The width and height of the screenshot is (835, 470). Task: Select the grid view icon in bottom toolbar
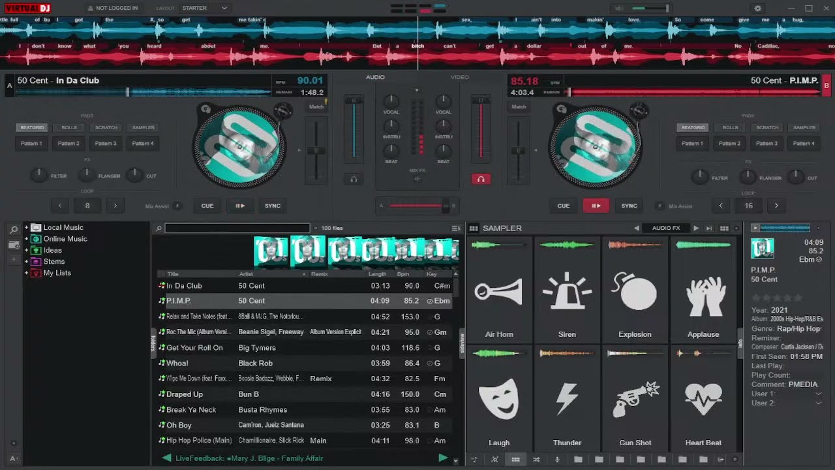(515, 460)
